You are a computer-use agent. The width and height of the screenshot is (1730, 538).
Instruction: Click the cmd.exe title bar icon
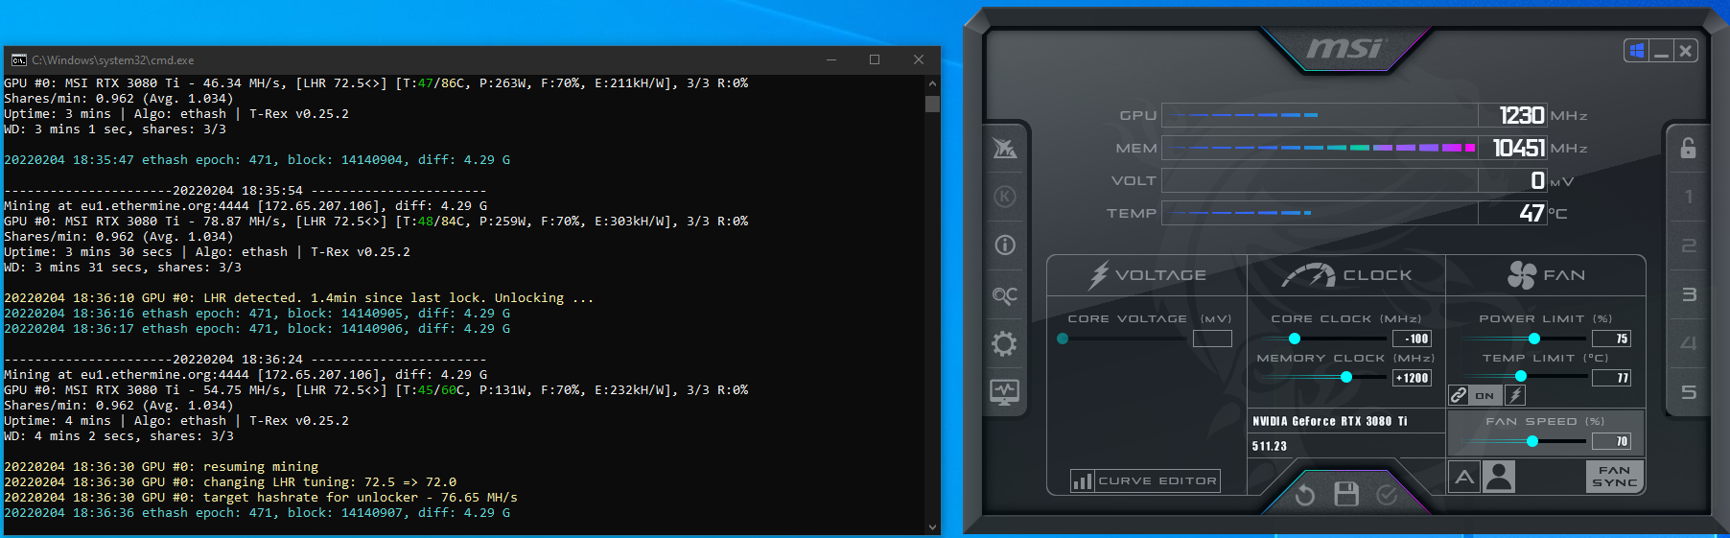tap(18, 59)
